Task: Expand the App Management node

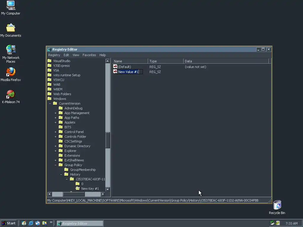Action: click(55, 113)
